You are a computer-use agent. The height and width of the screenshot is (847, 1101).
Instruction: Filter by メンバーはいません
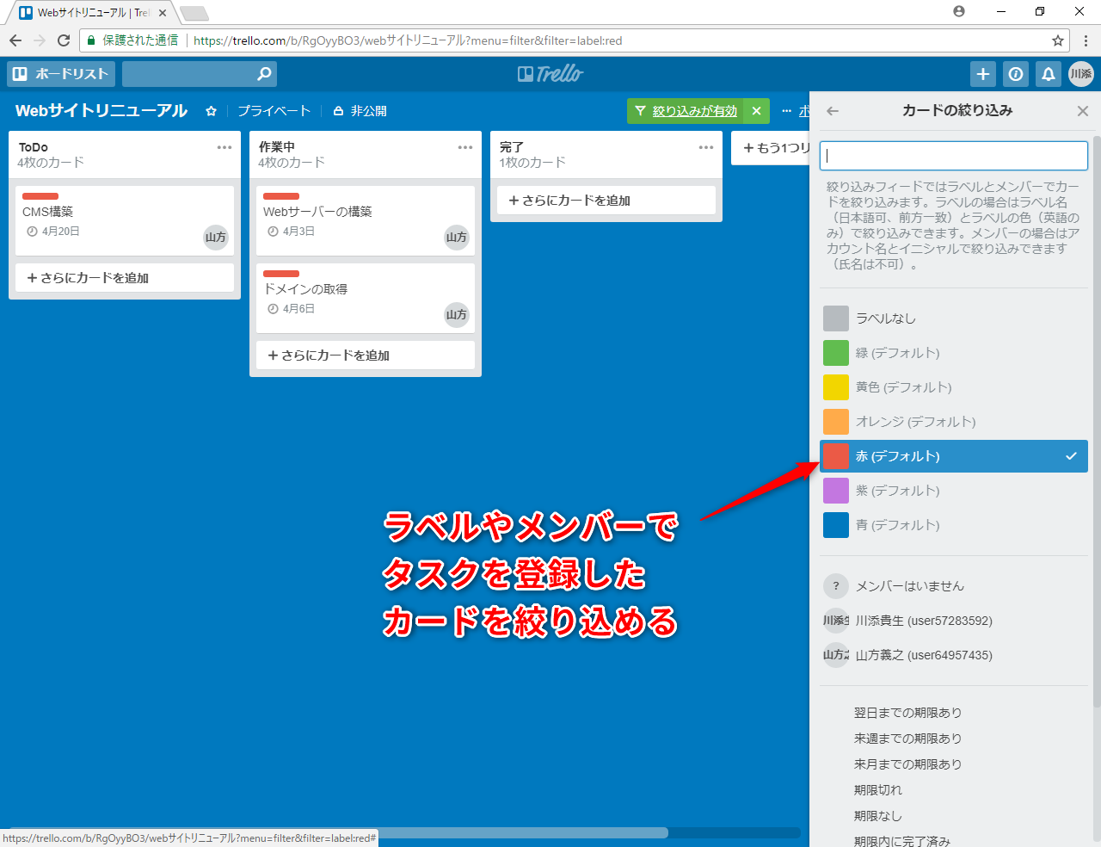click(x=954, y=586)
